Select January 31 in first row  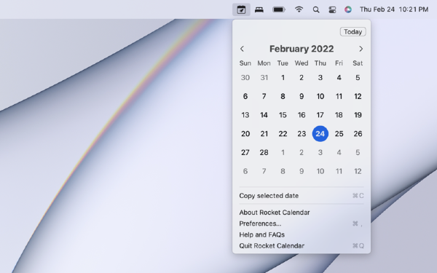tap(264, 78)
